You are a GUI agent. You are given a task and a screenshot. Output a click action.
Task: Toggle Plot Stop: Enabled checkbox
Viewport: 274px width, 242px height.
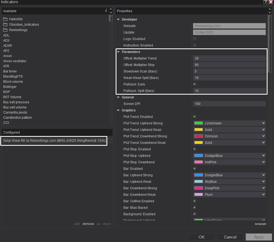pyautogui.click(x=195, y=149)
